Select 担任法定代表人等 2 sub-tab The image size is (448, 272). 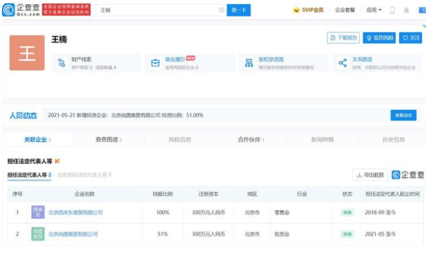pyautogui.click(x=29, y=175)
